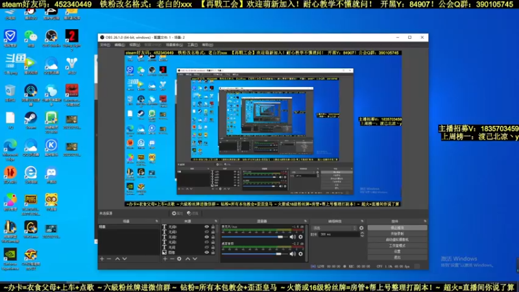Move scene up in Scenes panel

[x=117, y=258]
